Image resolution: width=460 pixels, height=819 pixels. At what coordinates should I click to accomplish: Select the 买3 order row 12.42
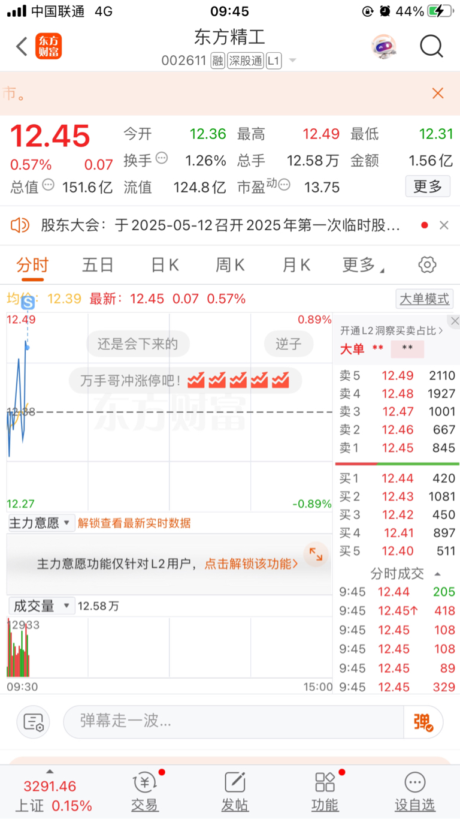(x=397, y=515)
